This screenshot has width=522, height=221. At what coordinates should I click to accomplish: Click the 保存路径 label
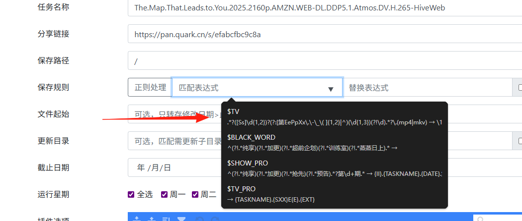pyautogui.click(x=53, y=61)
